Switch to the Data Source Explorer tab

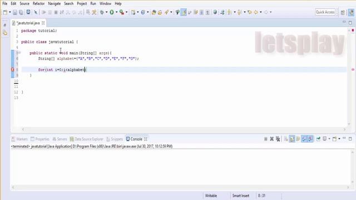[x=87, y=139]
